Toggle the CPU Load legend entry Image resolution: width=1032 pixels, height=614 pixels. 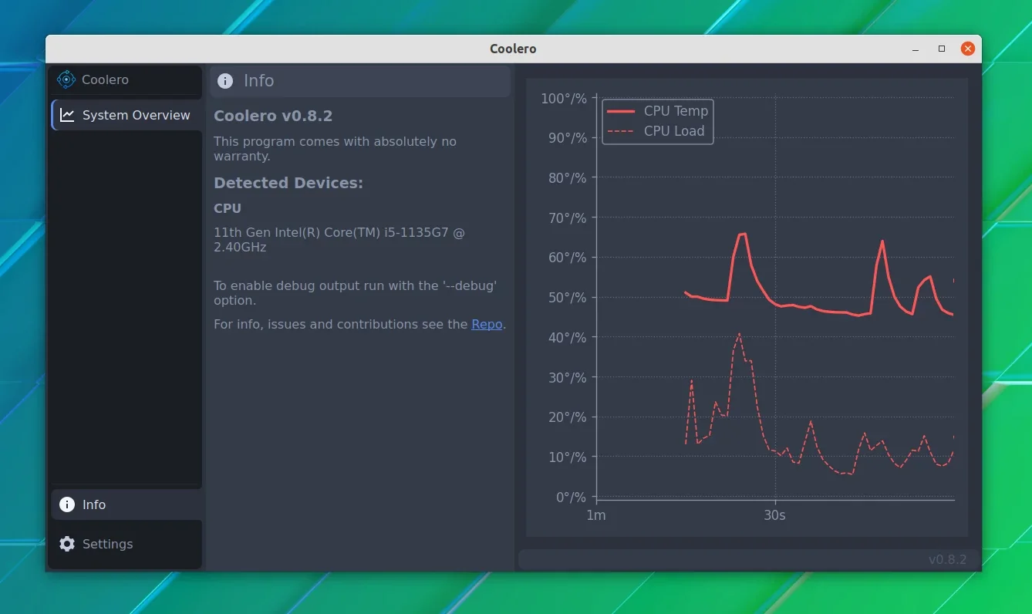click(656, 131)
